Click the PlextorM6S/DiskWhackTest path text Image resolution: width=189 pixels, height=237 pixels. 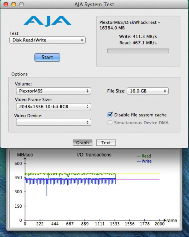click(130, 22)
